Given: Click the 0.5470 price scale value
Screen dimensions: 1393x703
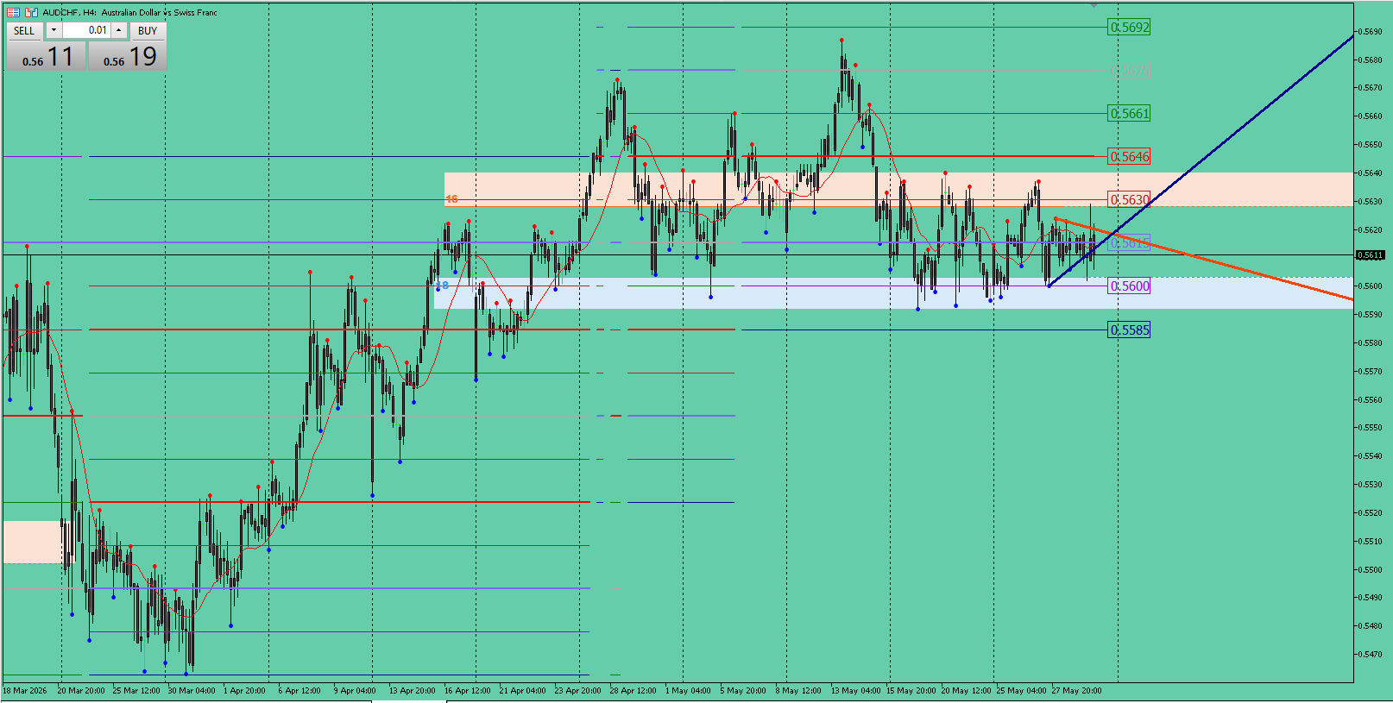Looking at the screenshot, I should pos(1371,655).
